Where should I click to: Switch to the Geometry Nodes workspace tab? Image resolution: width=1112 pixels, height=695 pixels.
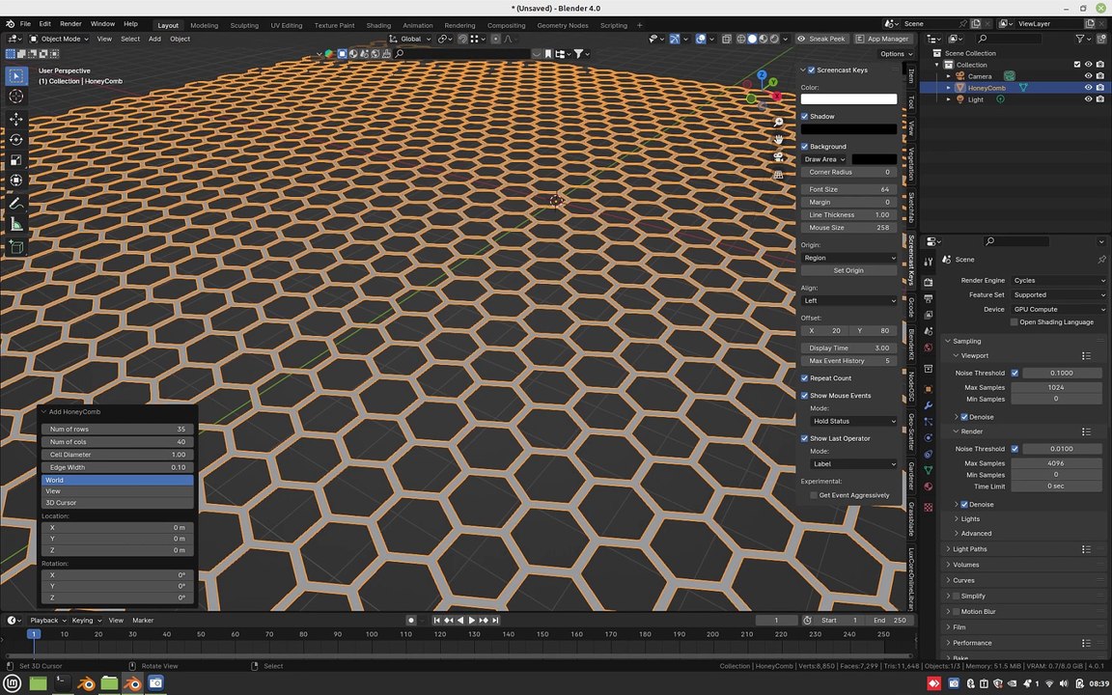[563, 25]
